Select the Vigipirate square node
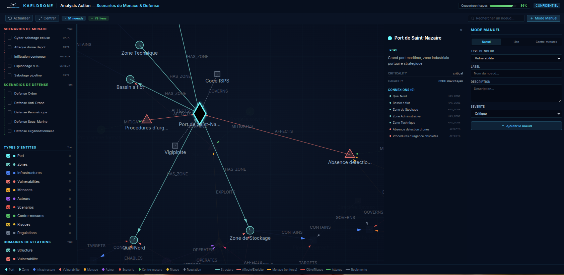 tap(175, 146)
